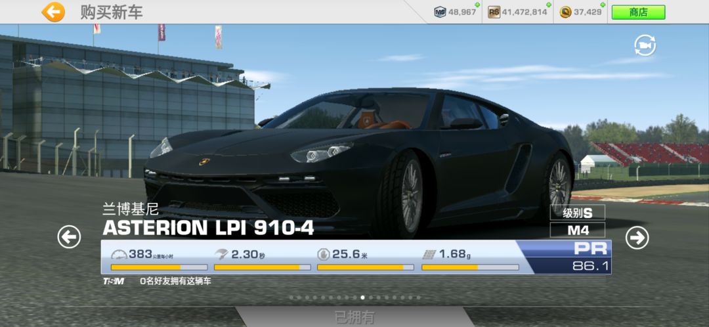Select the highlighted white page indicator dot
Screen dimensions: 709x327
coord(362,297)
